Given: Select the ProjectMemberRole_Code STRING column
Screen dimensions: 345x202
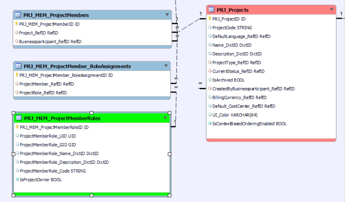Looking at the screenshot, I should pyautogui.click(x=53, y=171).
